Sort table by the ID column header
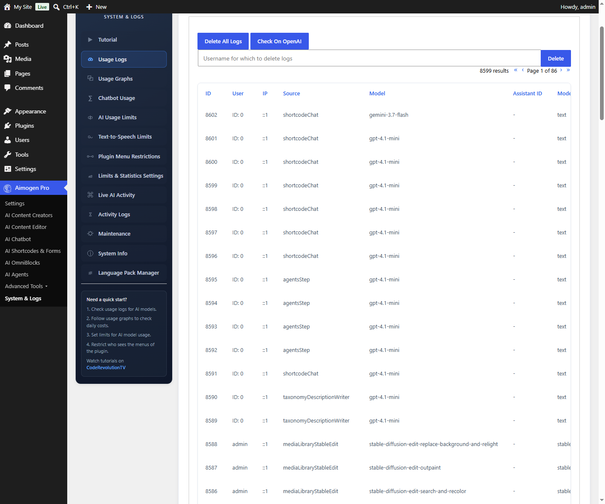The image size is (605, 504). pos(208,94)
